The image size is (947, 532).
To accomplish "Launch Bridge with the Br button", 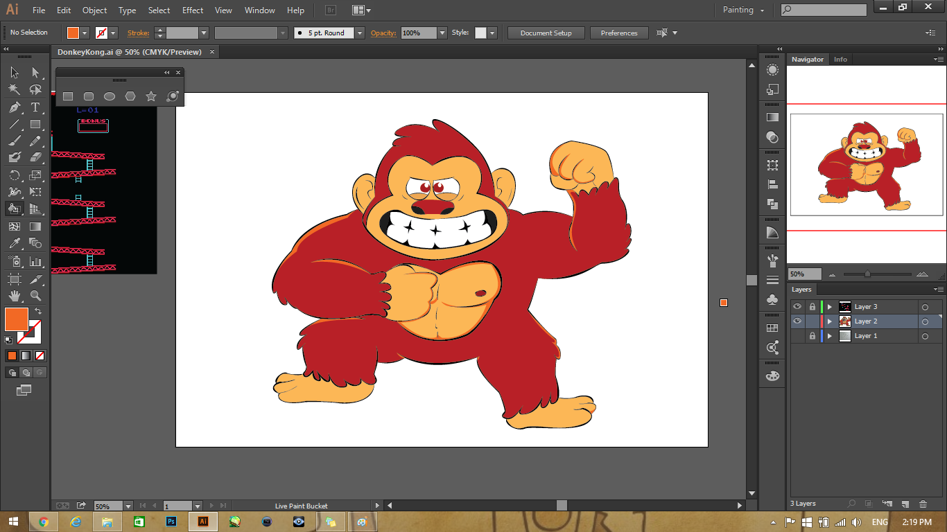I will (x=331, y=10).
